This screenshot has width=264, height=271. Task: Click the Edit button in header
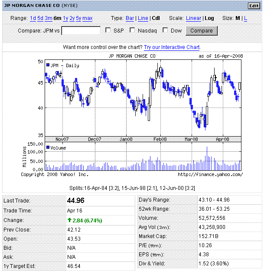254,6
